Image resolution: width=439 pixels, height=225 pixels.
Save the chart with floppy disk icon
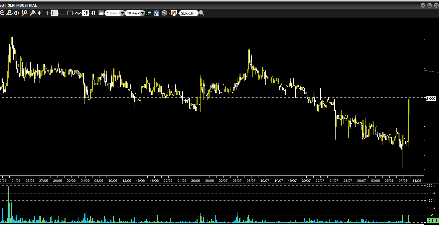click(157, 13)
